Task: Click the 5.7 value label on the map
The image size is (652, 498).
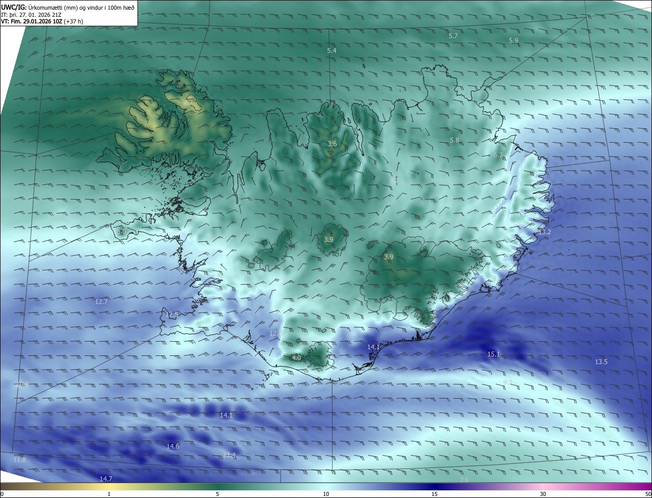Action: tap(453, 36)
